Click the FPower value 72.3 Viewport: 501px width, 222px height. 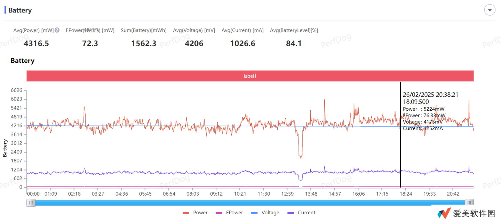coord(90,43)
